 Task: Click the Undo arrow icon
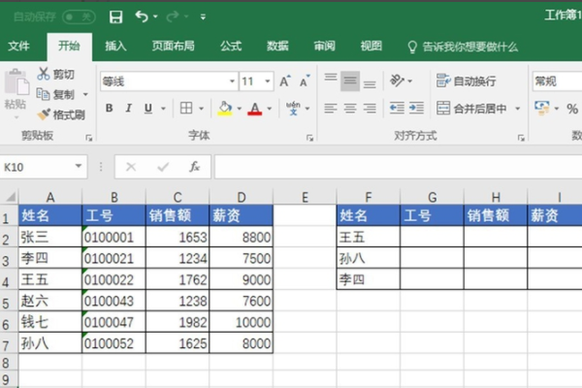[x=142, y=16]
